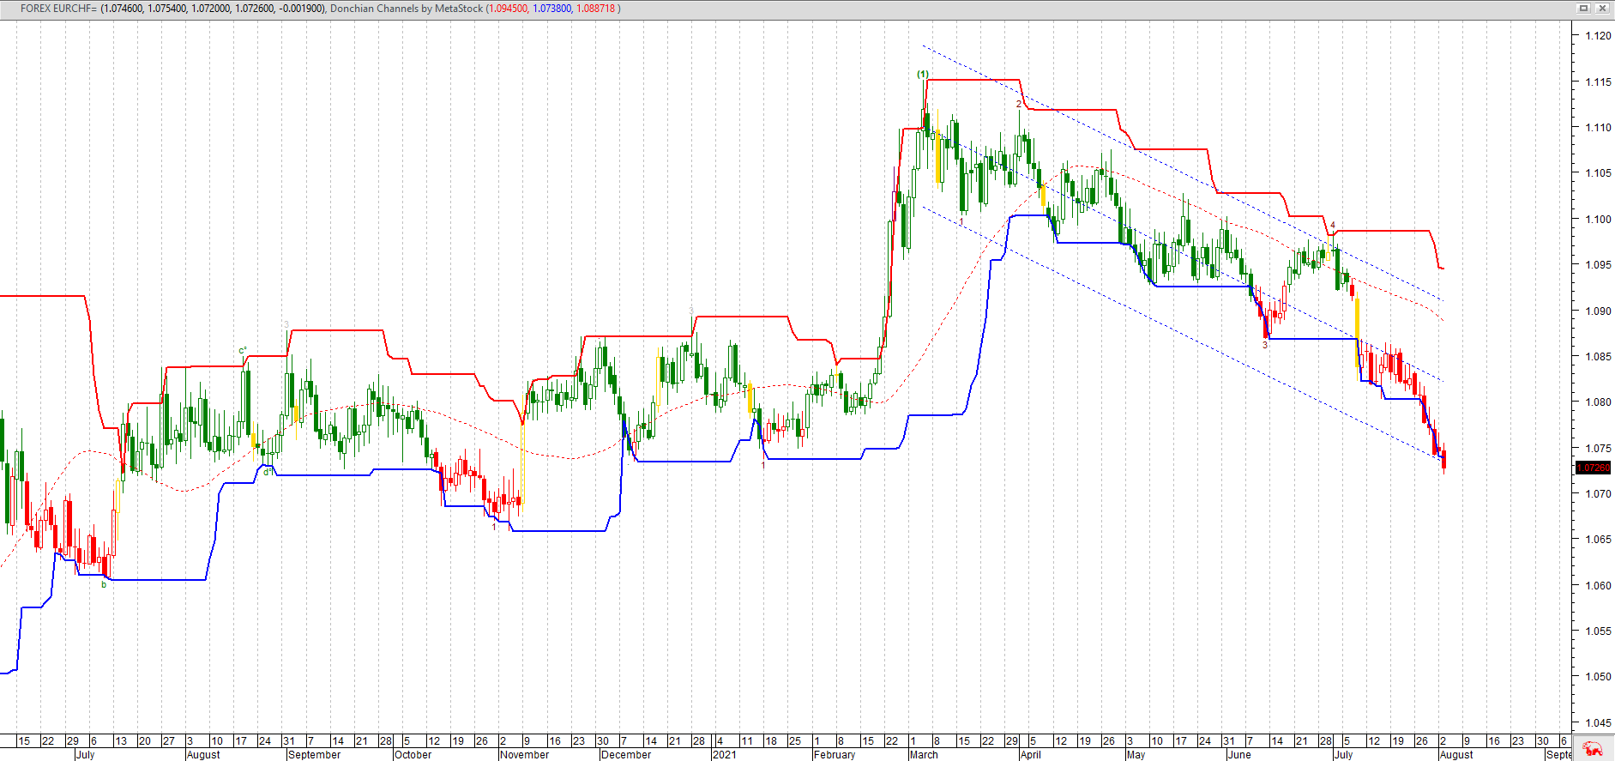The image size is (1615, 761).
Task: Click the red bear icon in the corner
Action: (1593, 749)
